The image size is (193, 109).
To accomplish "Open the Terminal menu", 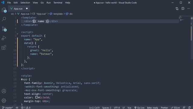I will click(x=58, y=3).
